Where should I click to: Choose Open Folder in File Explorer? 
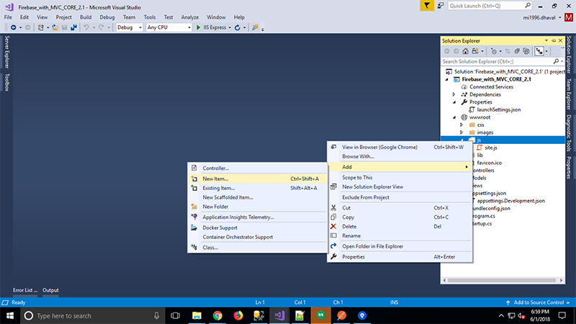[372, 246]
